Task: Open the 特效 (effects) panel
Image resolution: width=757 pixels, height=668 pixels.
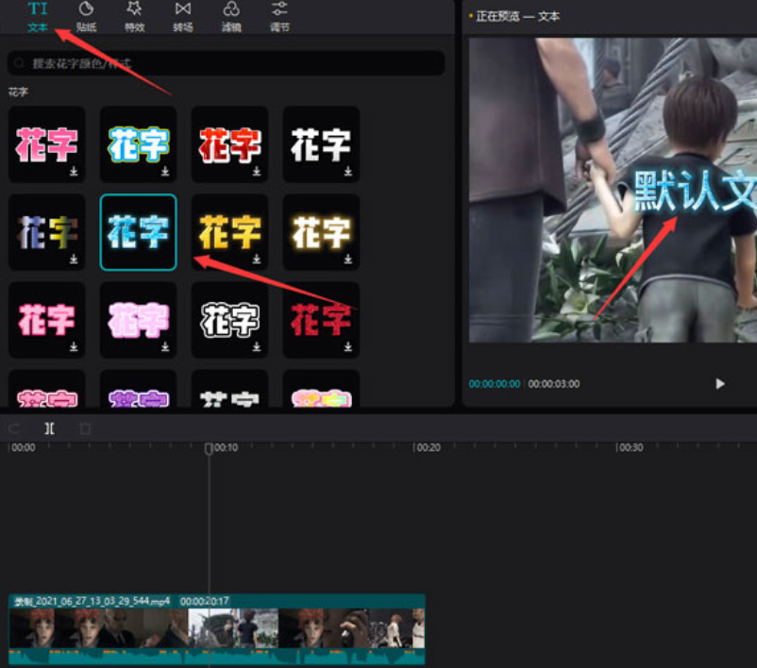Action: [134, 16]
